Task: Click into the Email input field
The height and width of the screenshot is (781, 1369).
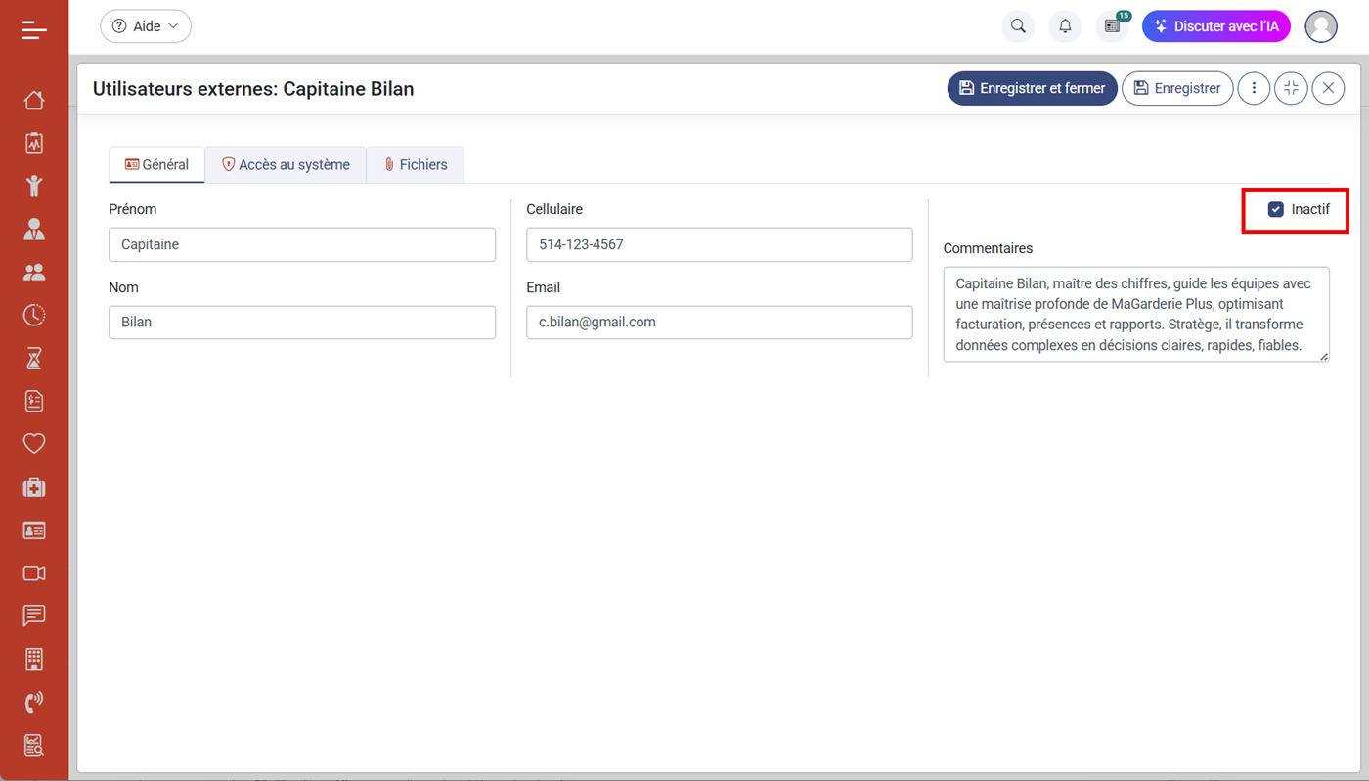Action: [x=719, y=323]
